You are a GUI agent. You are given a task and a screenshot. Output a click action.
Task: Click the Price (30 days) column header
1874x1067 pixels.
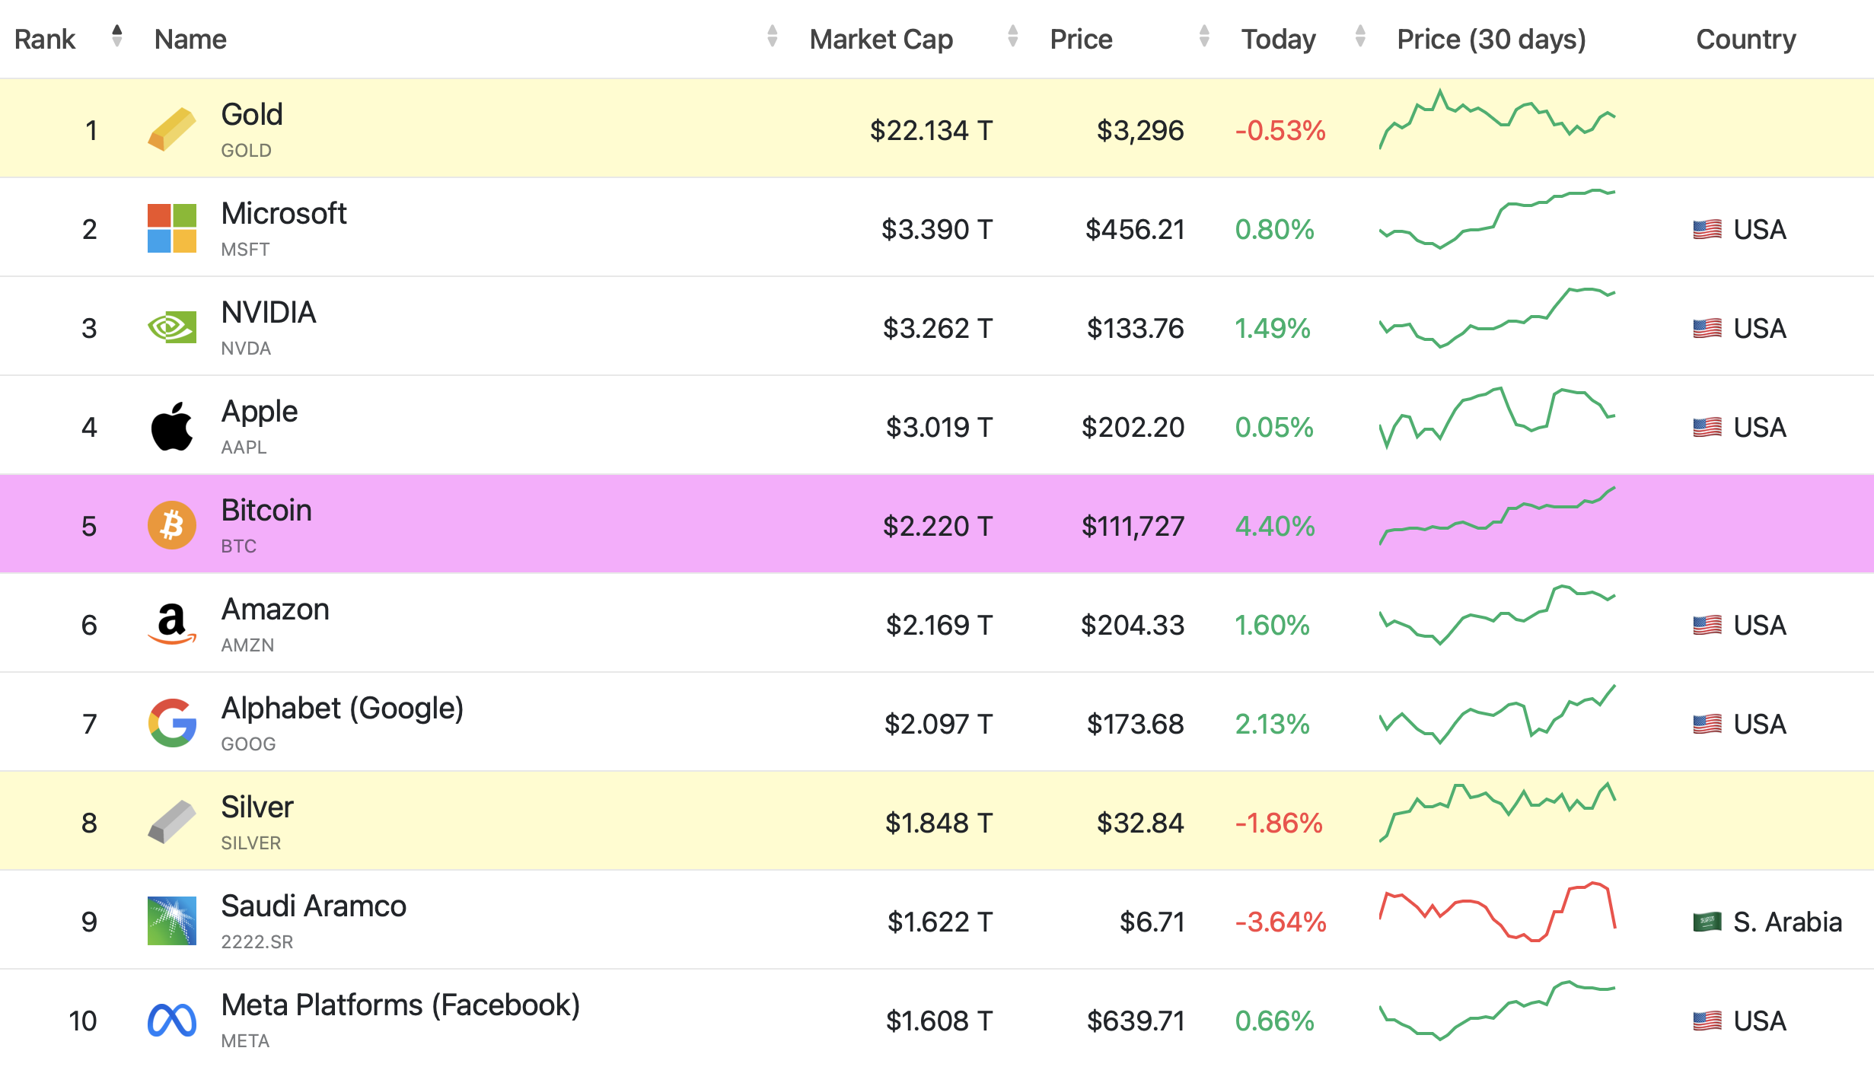tap(1491, 39)
